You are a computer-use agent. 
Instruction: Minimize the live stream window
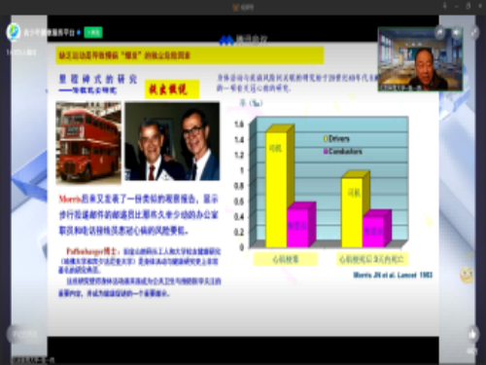tap(457, 6)
